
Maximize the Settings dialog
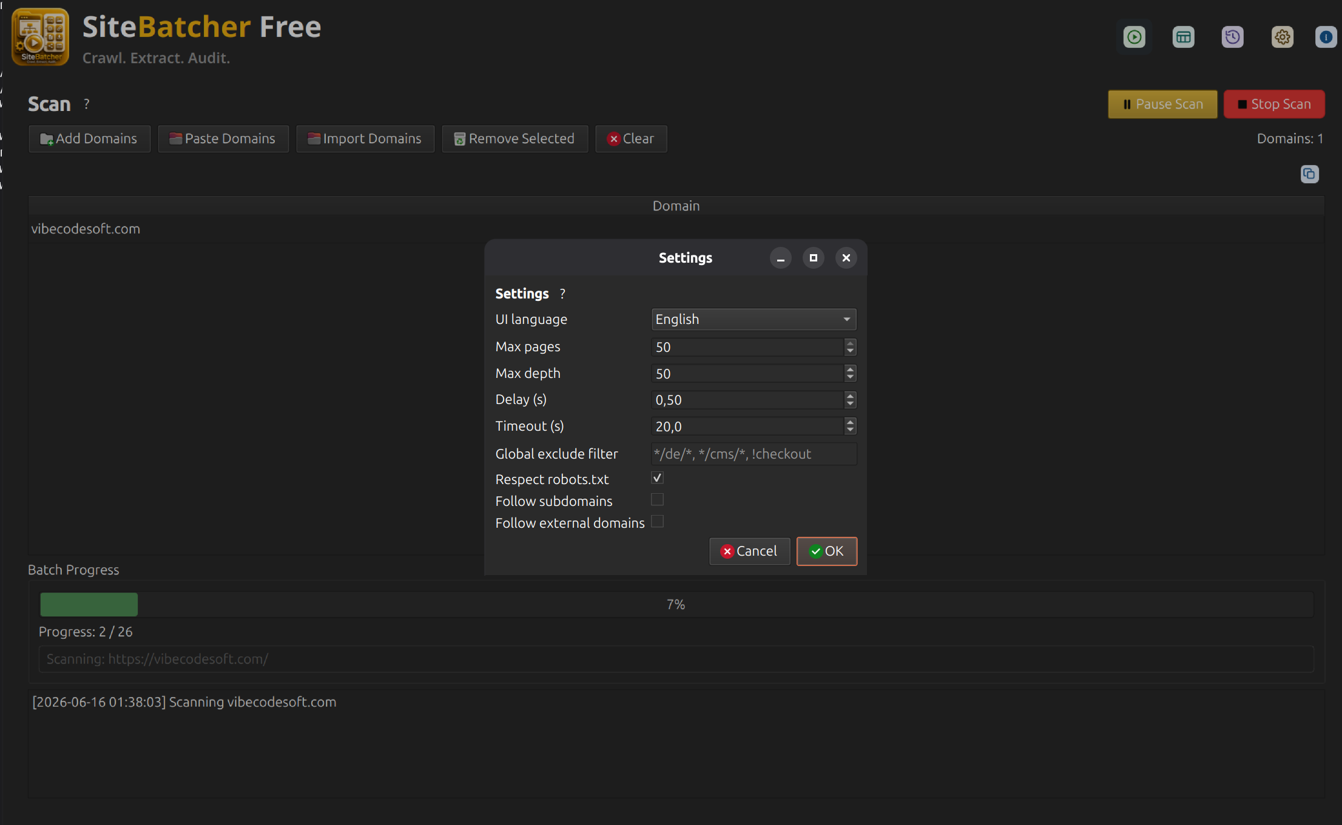(x=814, y=258)
